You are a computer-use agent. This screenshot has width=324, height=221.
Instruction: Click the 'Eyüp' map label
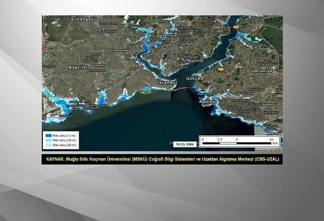click(136, 59)
